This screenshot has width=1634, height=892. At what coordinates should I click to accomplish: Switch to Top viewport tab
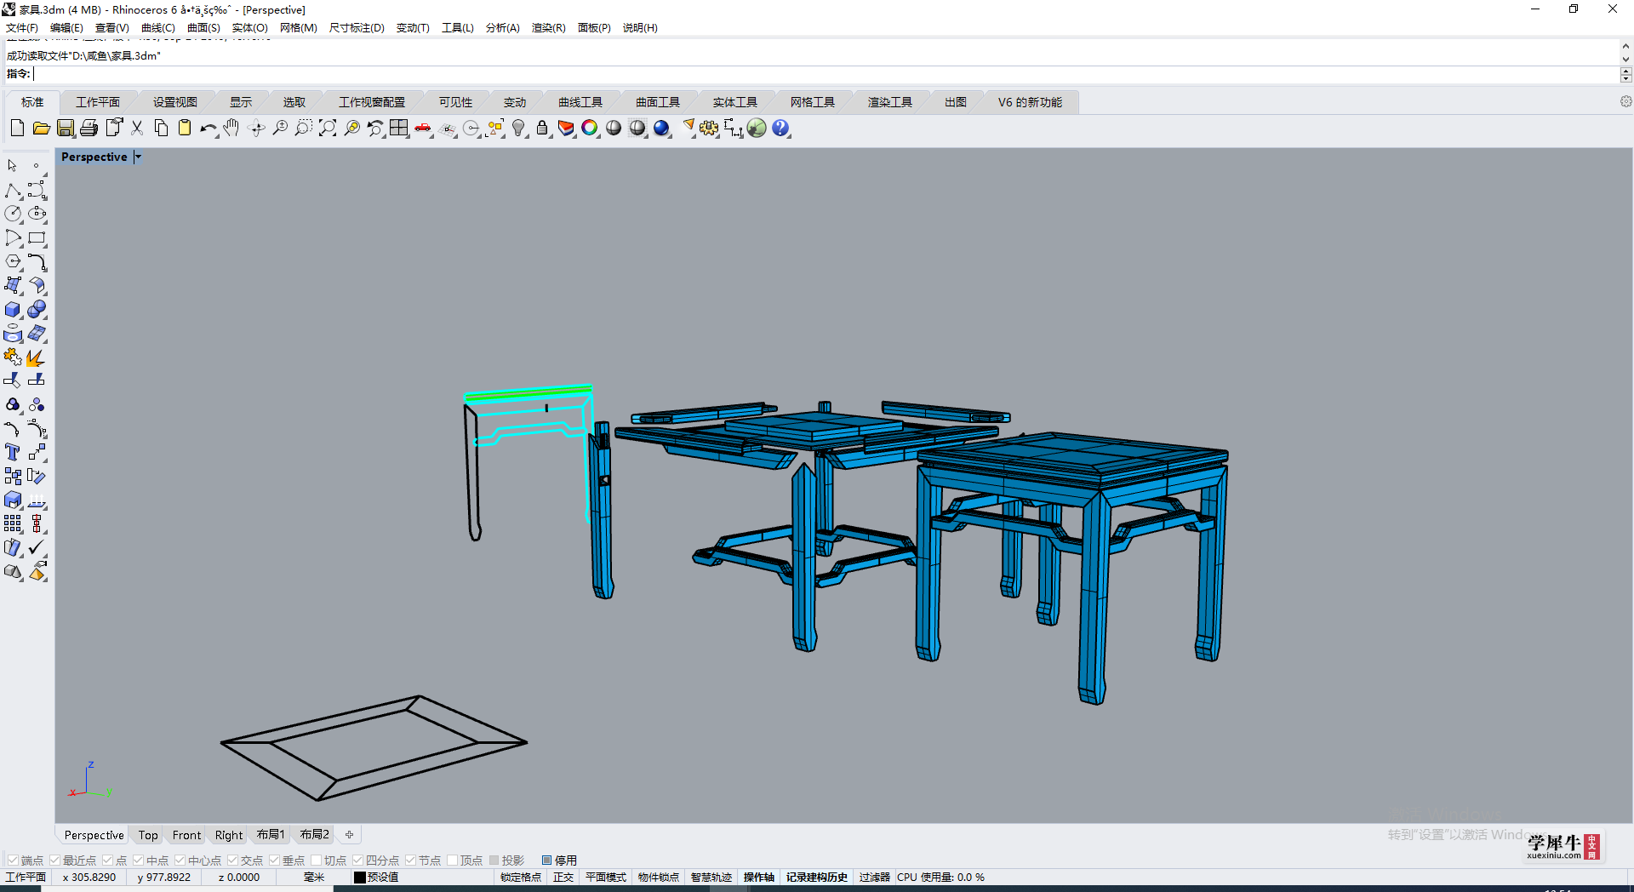point(148,835)
